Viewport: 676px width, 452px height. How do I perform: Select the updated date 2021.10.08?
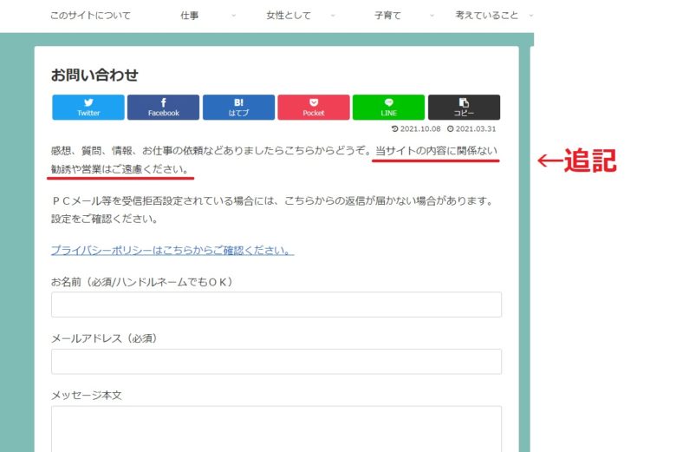click(420, 128)
